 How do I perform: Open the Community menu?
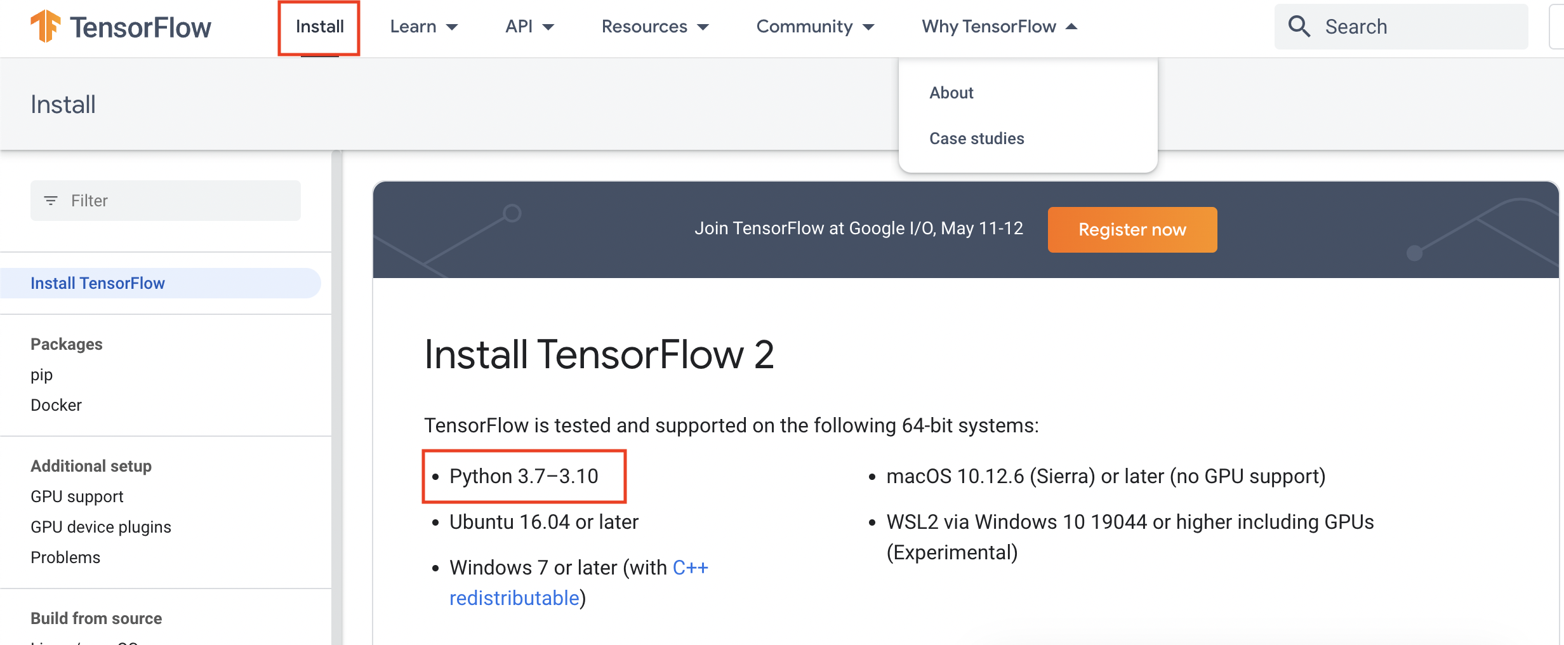pyautogui.click(x=815, y=26)
